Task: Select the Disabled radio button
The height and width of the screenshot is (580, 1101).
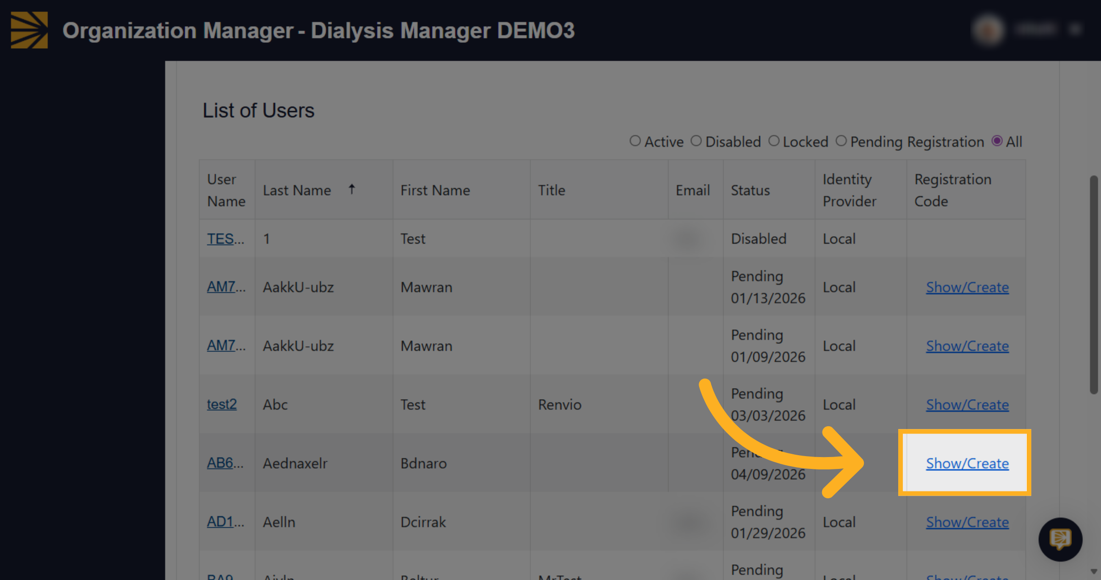Action: 696,141
